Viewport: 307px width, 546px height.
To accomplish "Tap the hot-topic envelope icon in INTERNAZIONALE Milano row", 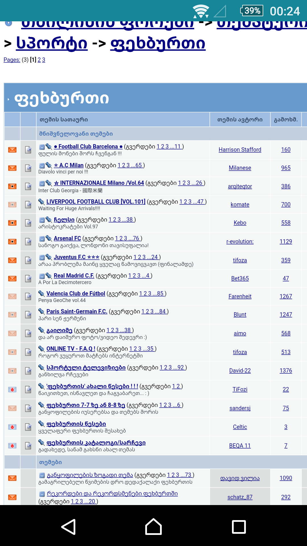I will [x=12, y=186].
